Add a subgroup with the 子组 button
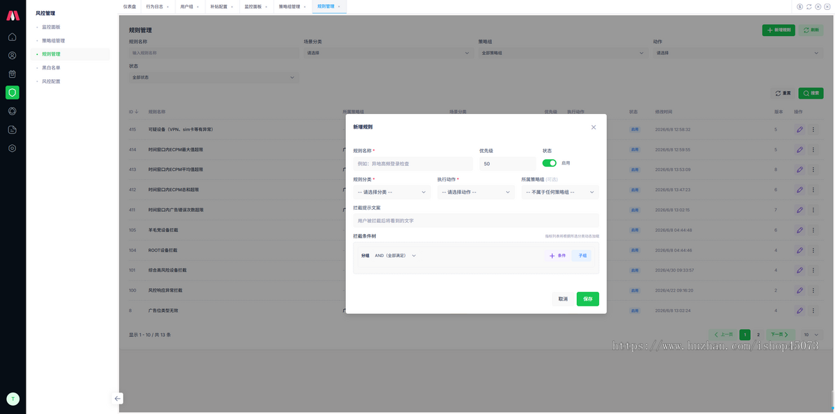This screenshot has width=835, height=414. pos(582,256)
